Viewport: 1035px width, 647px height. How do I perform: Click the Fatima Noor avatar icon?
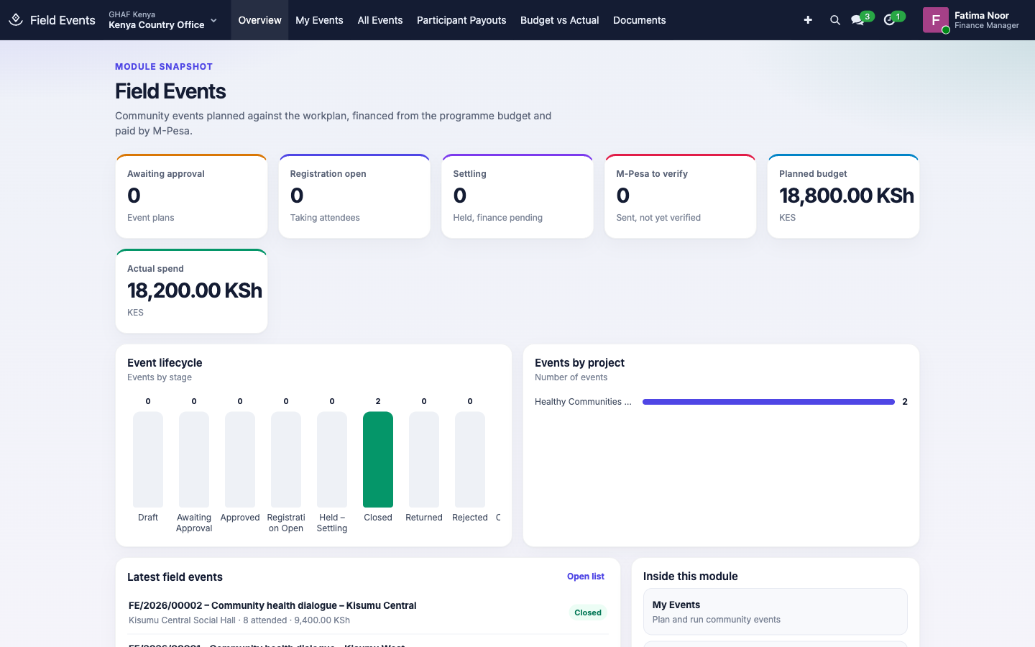tap(936, 20)
